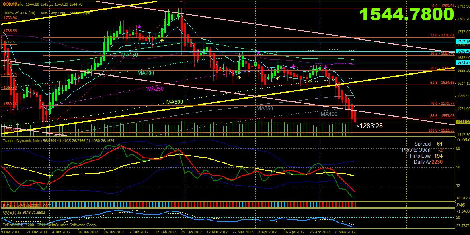Click the MA300 moving average label
470x235 pixels.
pos(175,102)
